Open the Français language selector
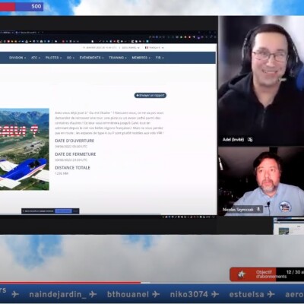The image size is (304, 304). tap(154, 48)
